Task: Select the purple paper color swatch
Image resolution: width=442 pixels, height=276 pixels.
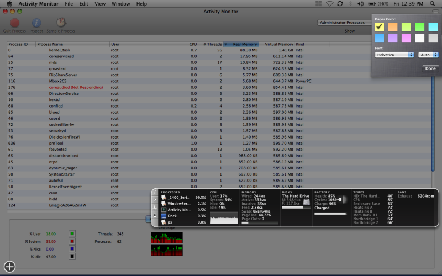Action: (393, 38)
